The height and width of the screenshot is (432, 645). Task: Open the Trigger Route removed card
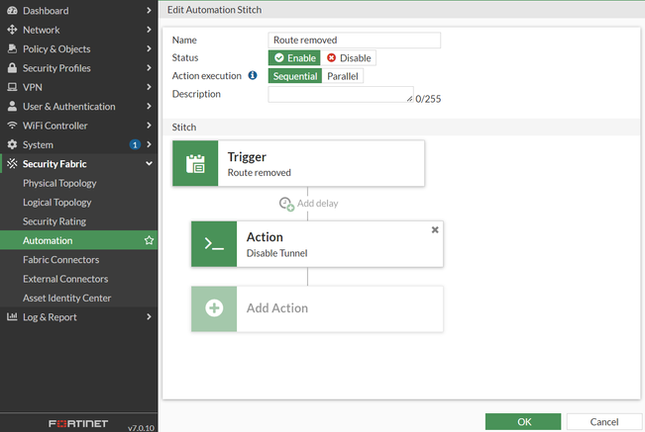pyautogui.click(x=298, y=163)
